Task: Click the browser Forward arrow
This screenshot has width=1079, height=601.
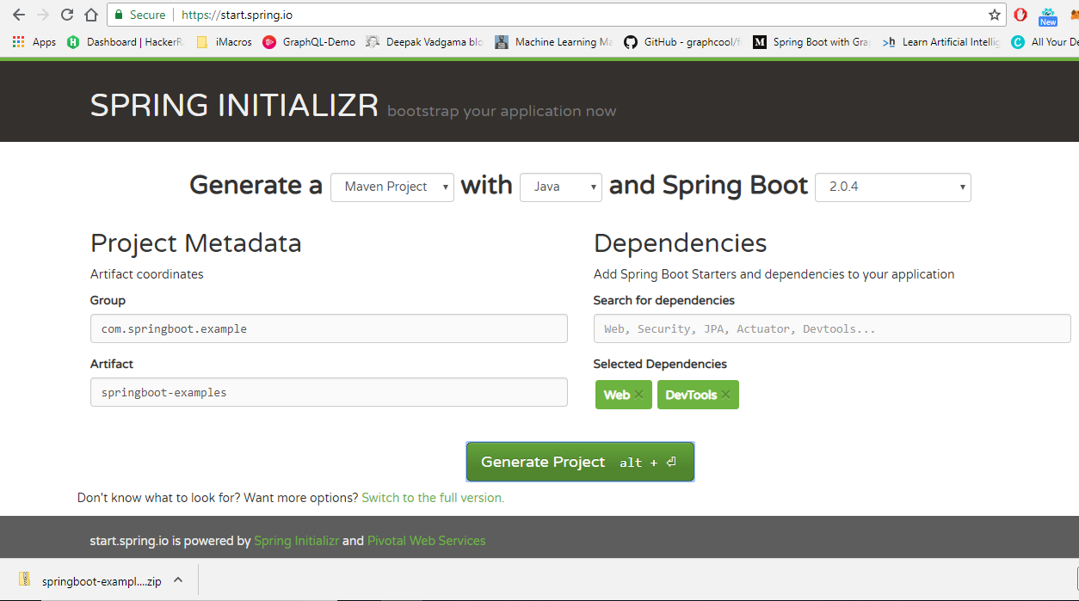Action: (42, 15)
